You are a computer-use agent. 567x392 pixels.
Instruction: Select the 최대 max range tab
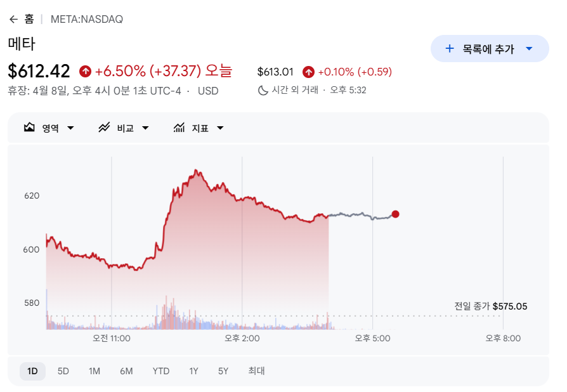click(256, 371)
